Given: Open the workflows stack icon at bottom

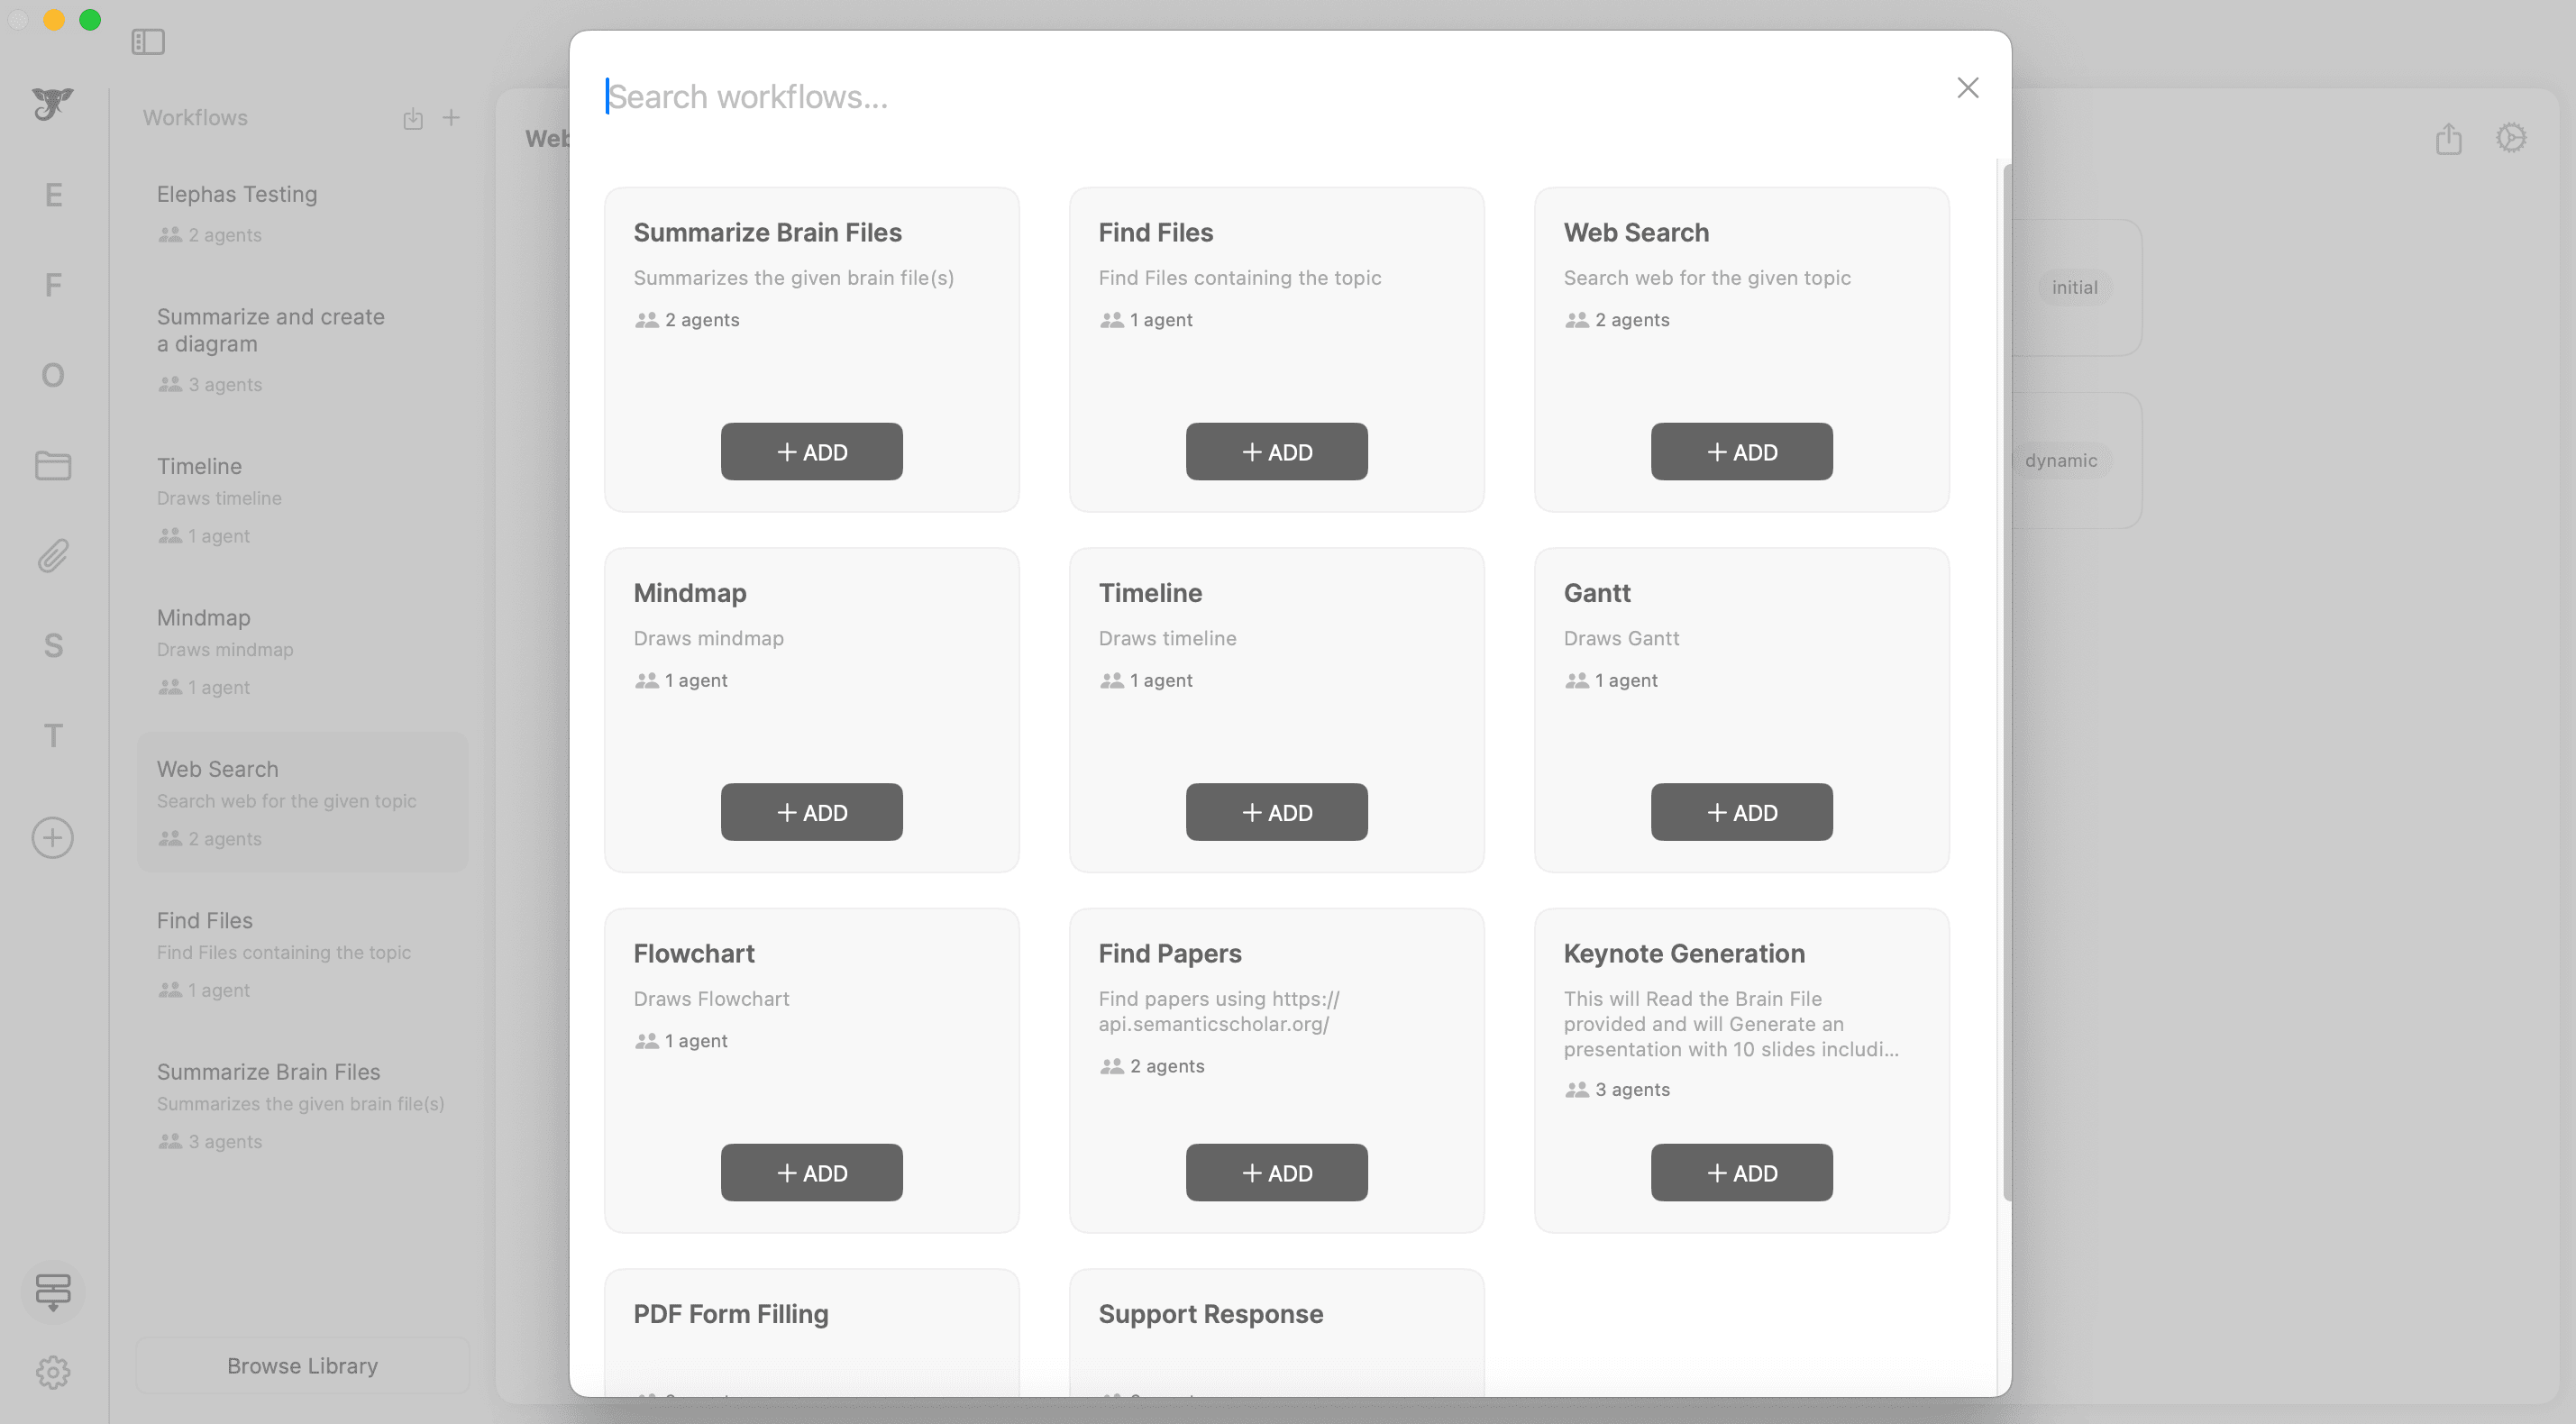Looking at the screenshot, I should pyautogui.click(x=53, y=1291).
